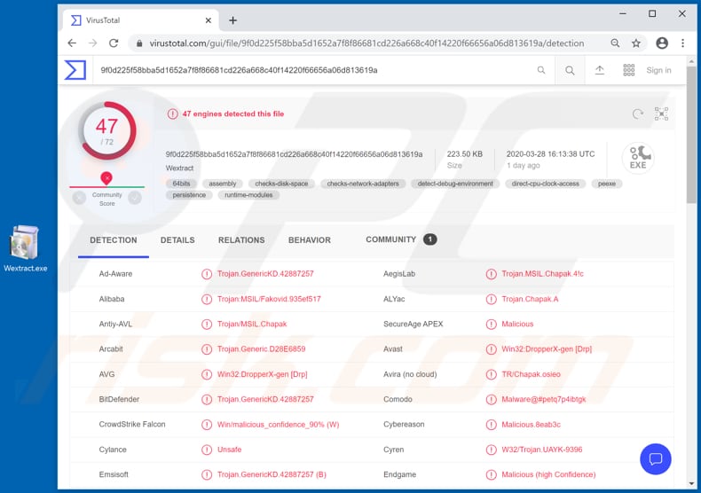Open the Chrome three-dot menu
701x493 pixels.
point(682,43)
